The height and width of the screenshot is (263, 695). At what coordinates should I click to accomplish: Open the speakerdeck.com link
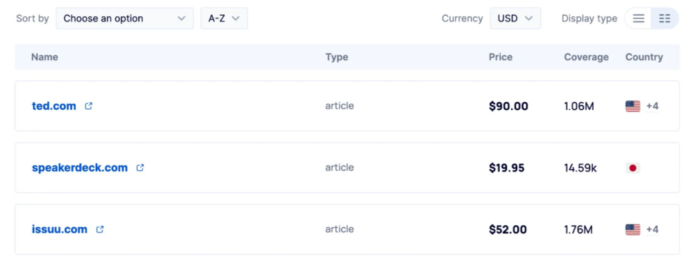(80, 168)
